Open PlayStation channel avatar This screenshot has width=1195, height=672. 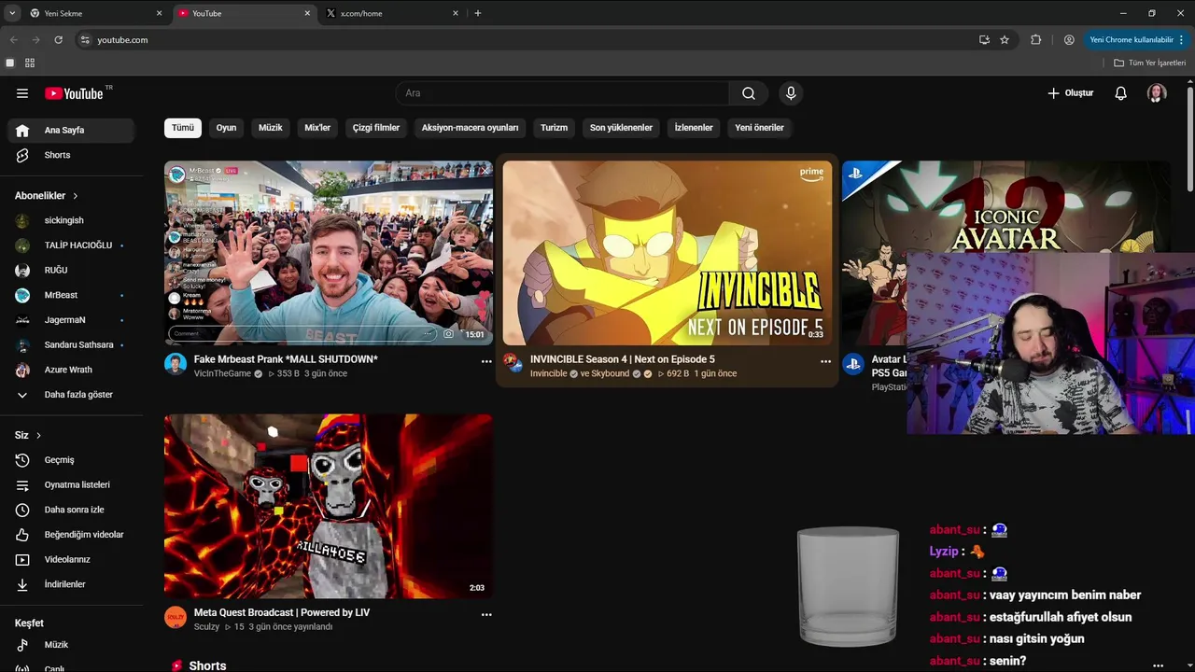[x=853, y=364]
